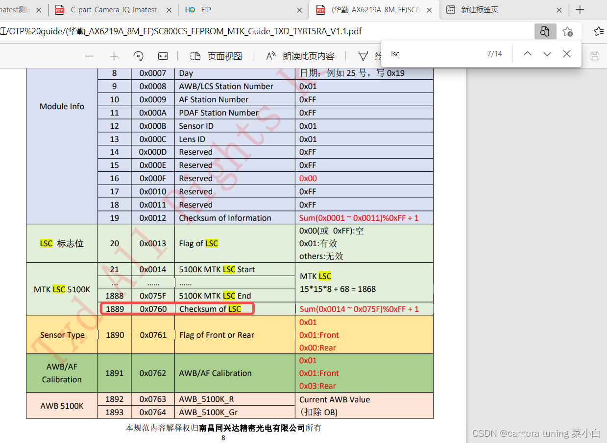Rotate the PDF page
Viewport: 607px width, 443px height.
pos(138,56)
